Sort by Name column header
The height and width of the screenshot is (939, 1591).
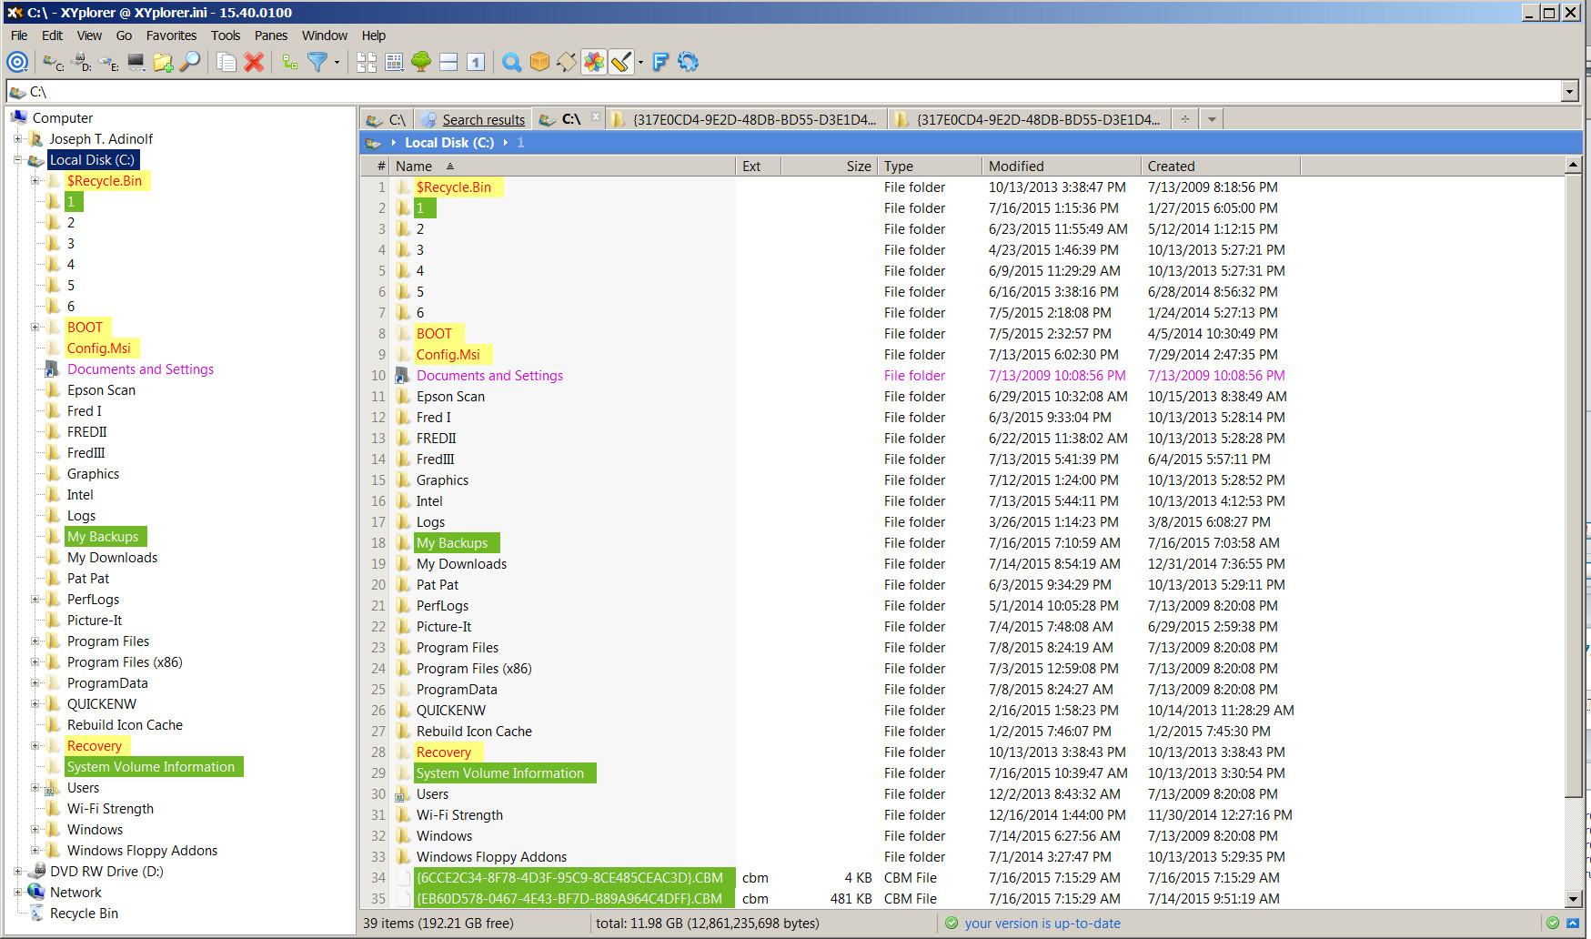coord(563,167)
